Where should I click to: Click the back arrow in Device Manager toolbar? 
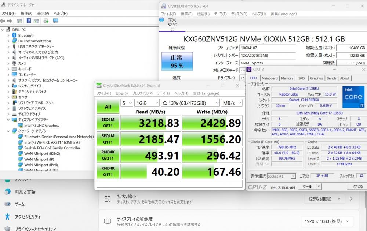coord(3,21)
